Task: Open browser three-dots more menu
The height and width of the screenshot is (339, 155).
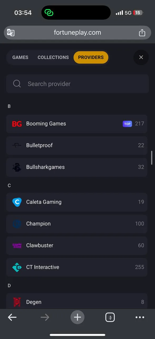Action: coord(140,317)
